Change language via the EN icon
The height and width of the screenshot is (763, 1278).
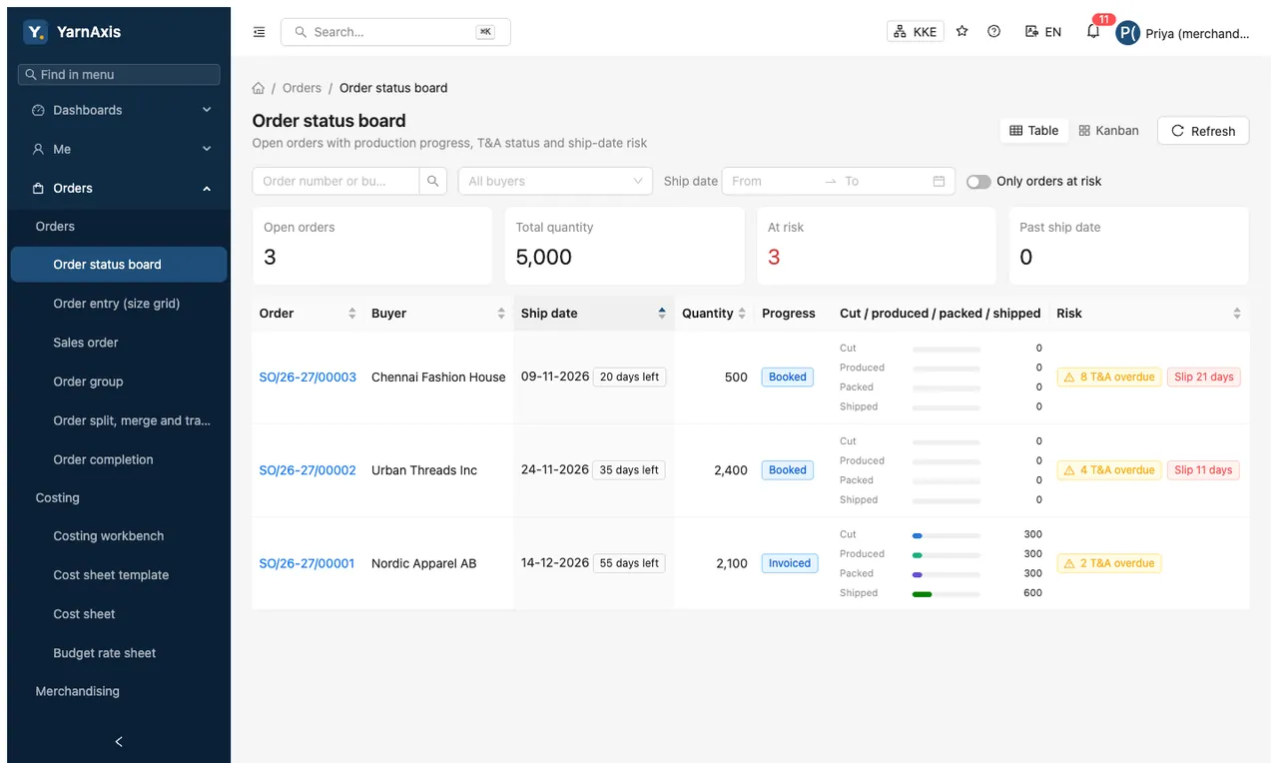pyautogui.click(x=1043, y=32)
